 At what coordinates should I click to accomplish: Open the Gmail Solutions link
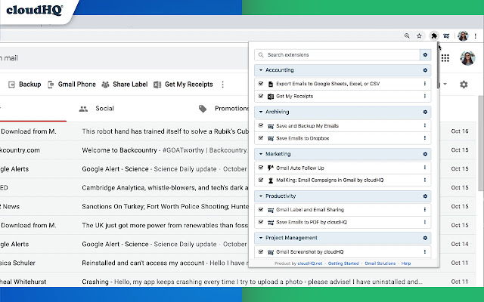(x=380, y=263)
